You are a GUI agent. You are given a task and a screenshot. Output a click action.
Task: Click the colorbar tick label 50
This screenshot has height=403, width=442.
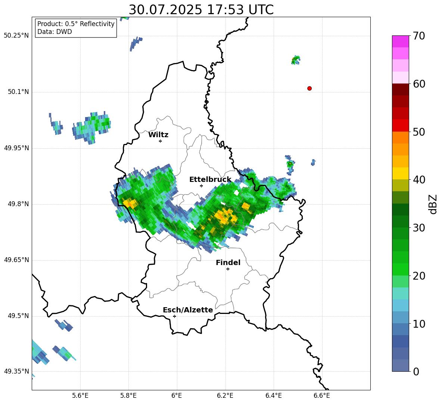[419, 132]
